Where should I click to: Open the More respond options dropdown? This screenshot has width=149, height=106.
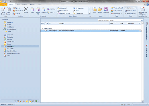click(x=51, y=13)
